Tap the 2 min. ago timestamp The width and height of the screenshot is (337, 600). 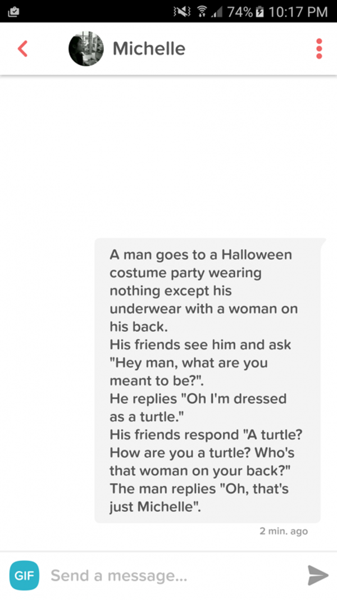[x=284, y=531]
